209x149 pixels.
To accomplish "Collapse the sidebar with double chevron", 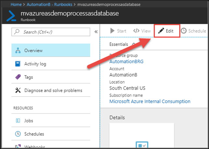I will (x=96, y=32).
